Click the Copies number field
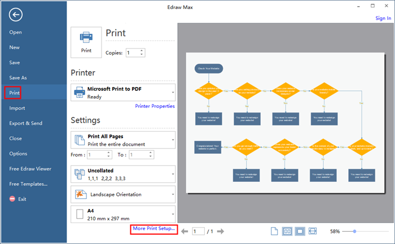Viewport: 395px width, 244px height. pyautogui.click(x=133, y=53)
